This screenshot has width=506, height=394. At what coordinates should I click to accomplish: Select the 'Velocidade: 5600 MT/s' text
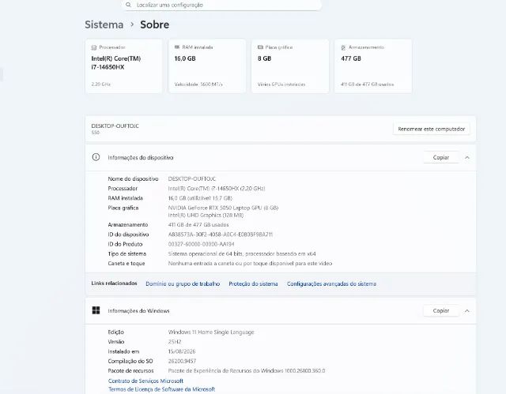coord(198,84)
